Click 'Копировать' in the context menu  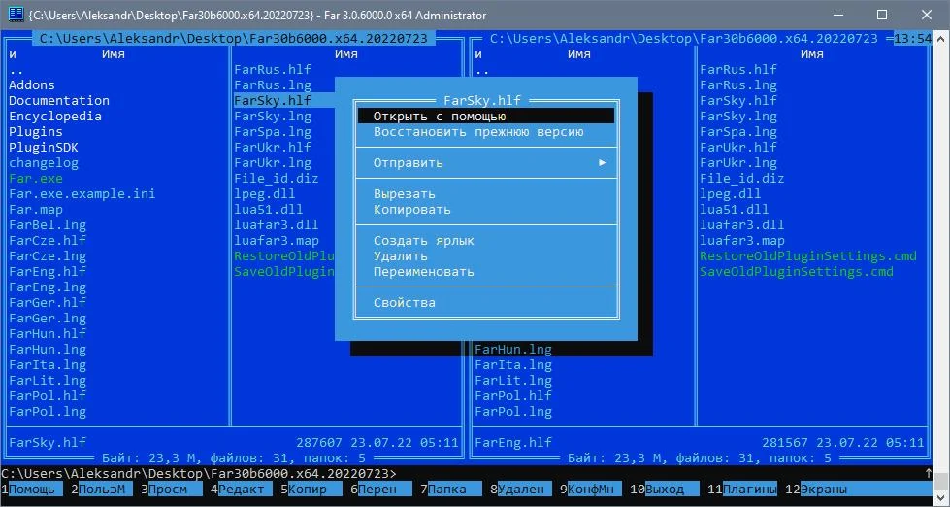[x=411, y=210]
